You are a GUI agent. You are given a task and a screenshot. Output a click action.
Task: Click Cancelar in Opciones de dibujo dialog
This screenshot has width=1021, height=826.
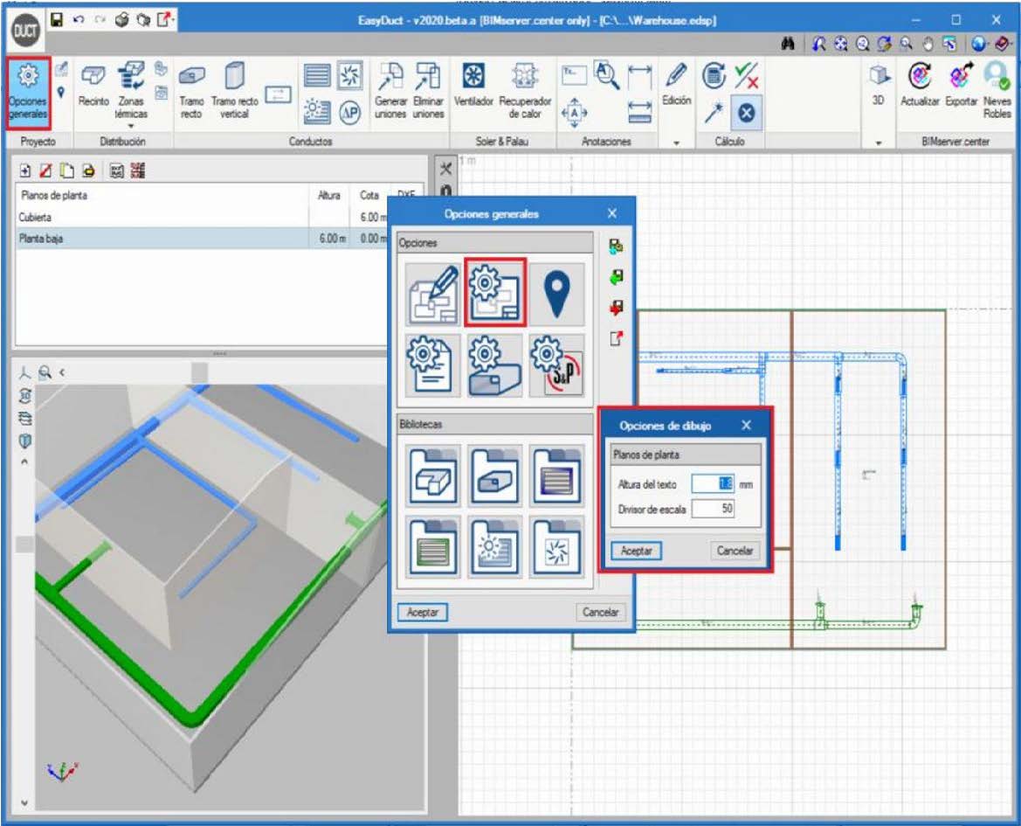735,551
